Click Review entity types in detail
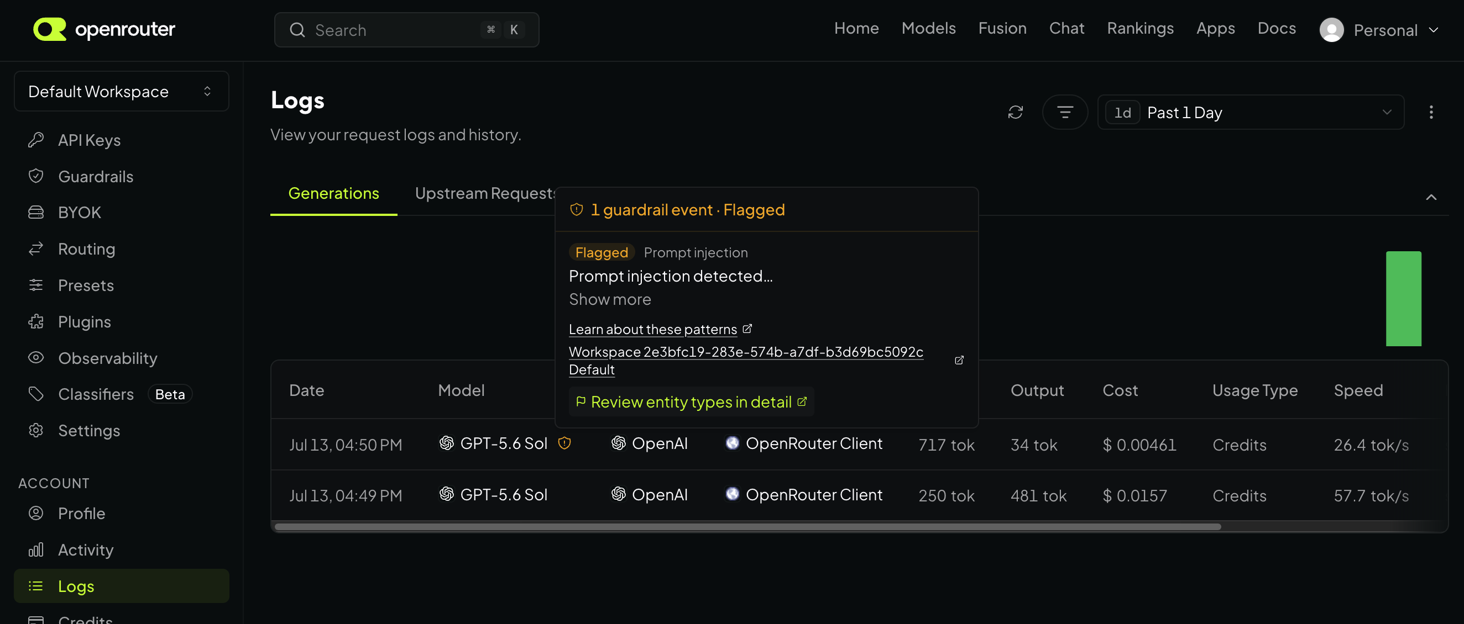Viewport: 1464px width, 624px height. [x=691, y=402]
